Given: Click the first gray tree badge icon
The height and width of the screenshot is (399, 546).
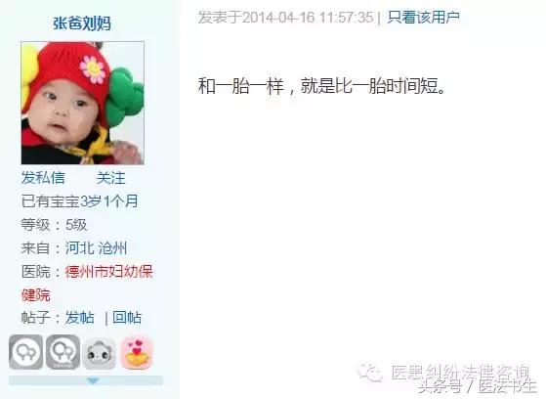Looking at the screenshot, I should click(25, 352).
